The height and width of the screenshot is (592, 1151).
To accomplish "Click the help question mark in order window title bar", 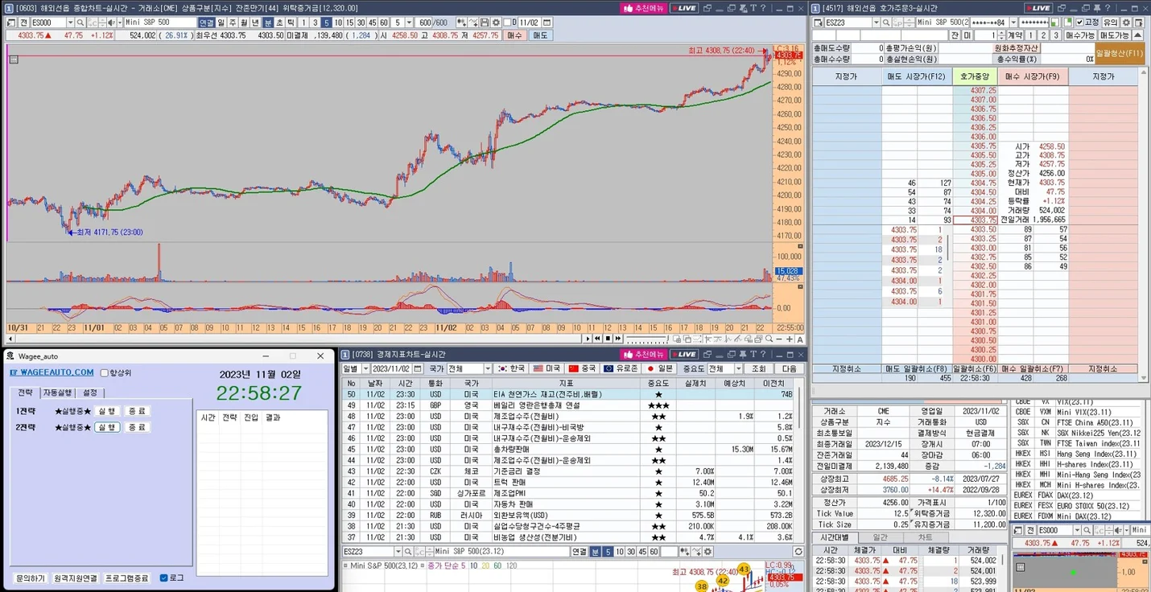I will (1108, 7).
